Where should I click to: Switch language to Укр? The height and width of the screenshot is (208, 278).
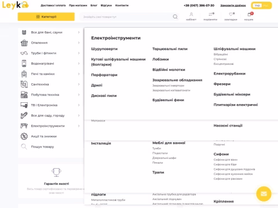257,5
